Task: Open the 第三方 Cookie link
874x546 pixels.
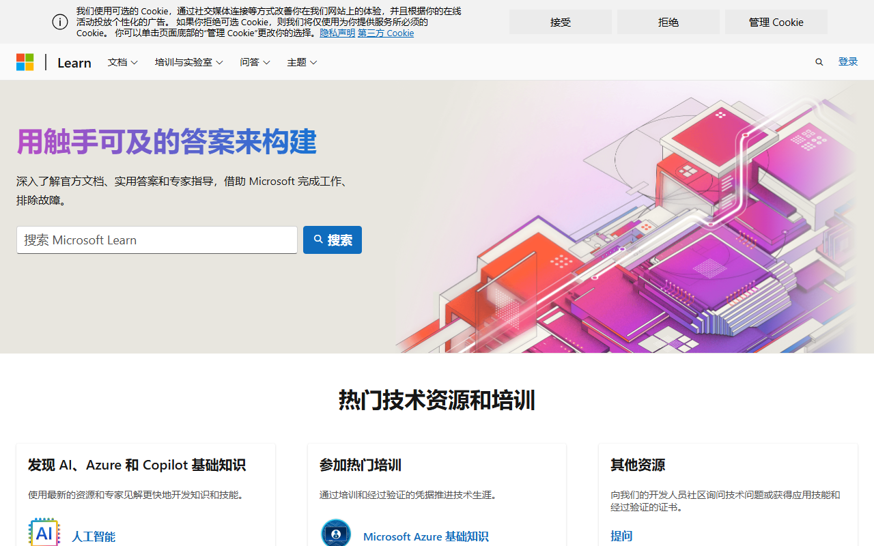Action: (386, 33)
